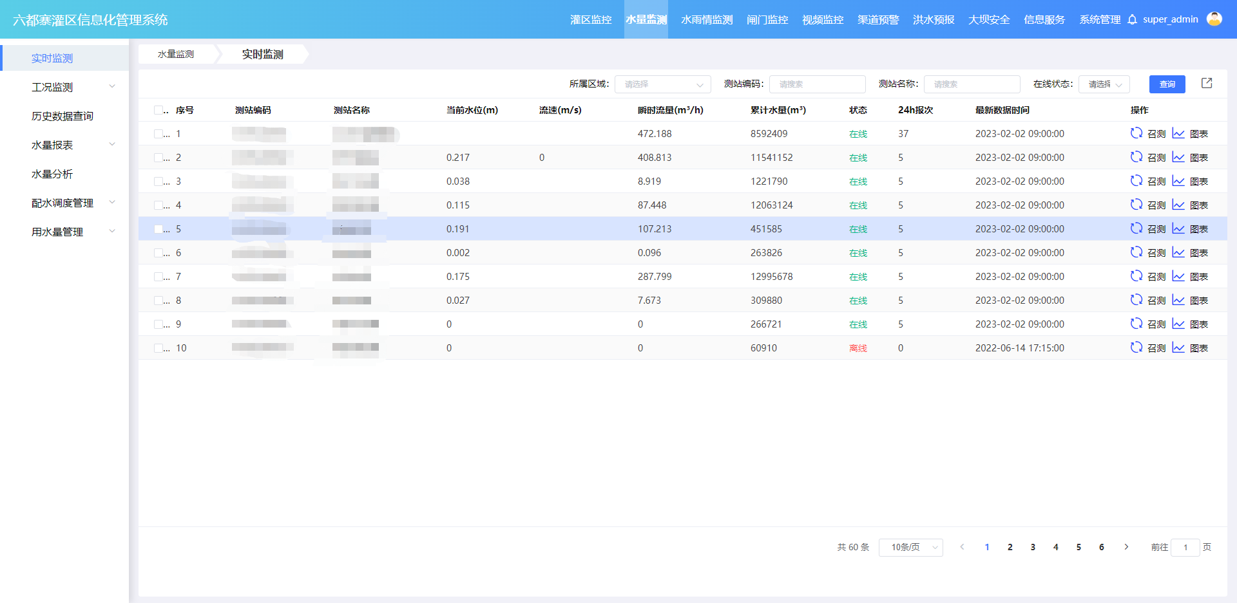The width and height of the screenshot is (1237, 603).
Task: Click the chart line icon in row 6
Action: (1178, 252)
